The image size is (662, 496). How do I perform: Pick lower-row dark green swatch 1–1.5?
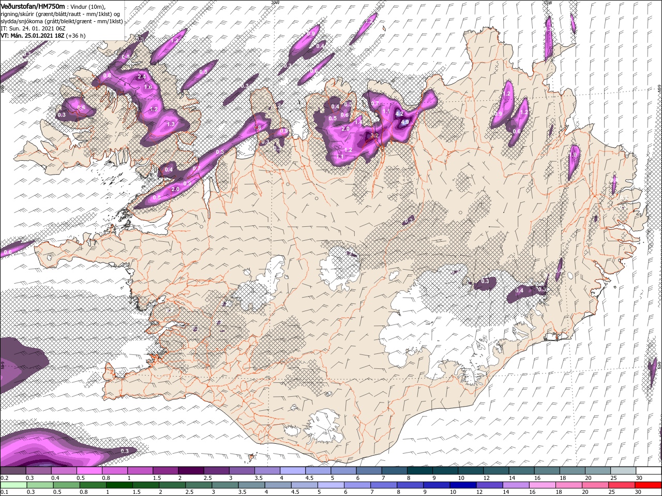[x=119, y=485]
